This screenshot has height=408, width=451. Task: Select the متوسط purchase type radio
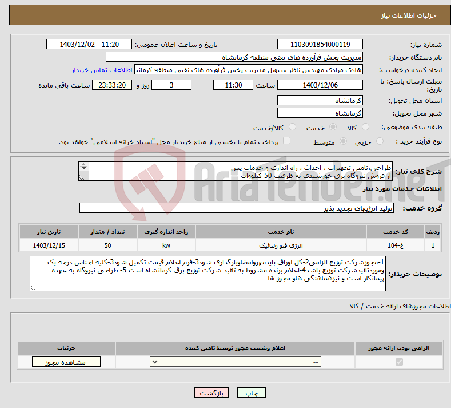(x=343, y=141)
